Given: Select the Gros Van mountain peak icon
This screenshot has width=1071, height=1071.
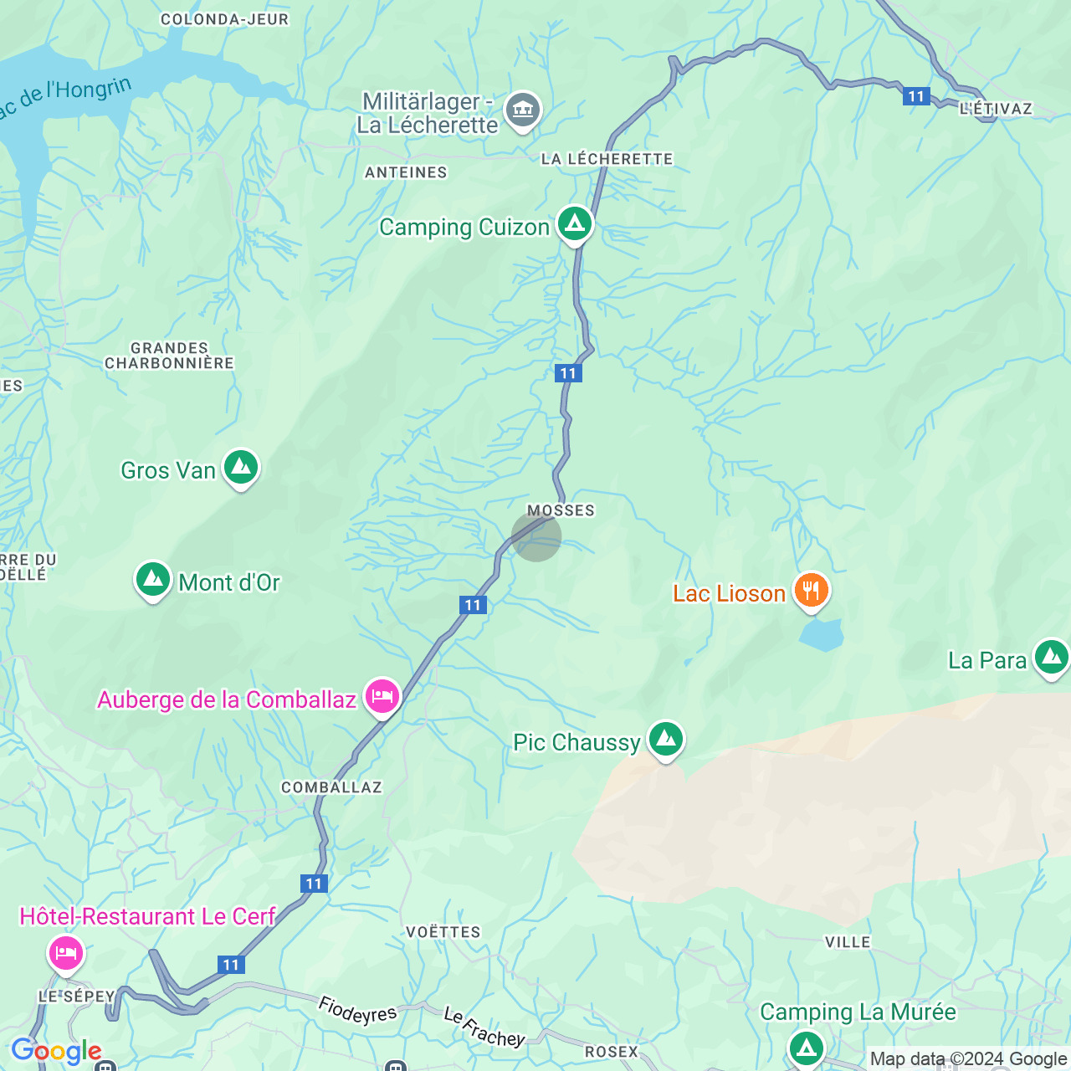Looking at the screenshot, I should point(241,468).
